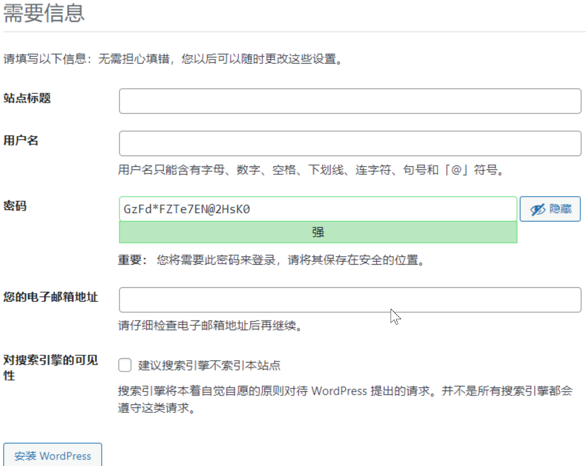
Task: Click the username allowed-characters hint text
Action: 311,169
